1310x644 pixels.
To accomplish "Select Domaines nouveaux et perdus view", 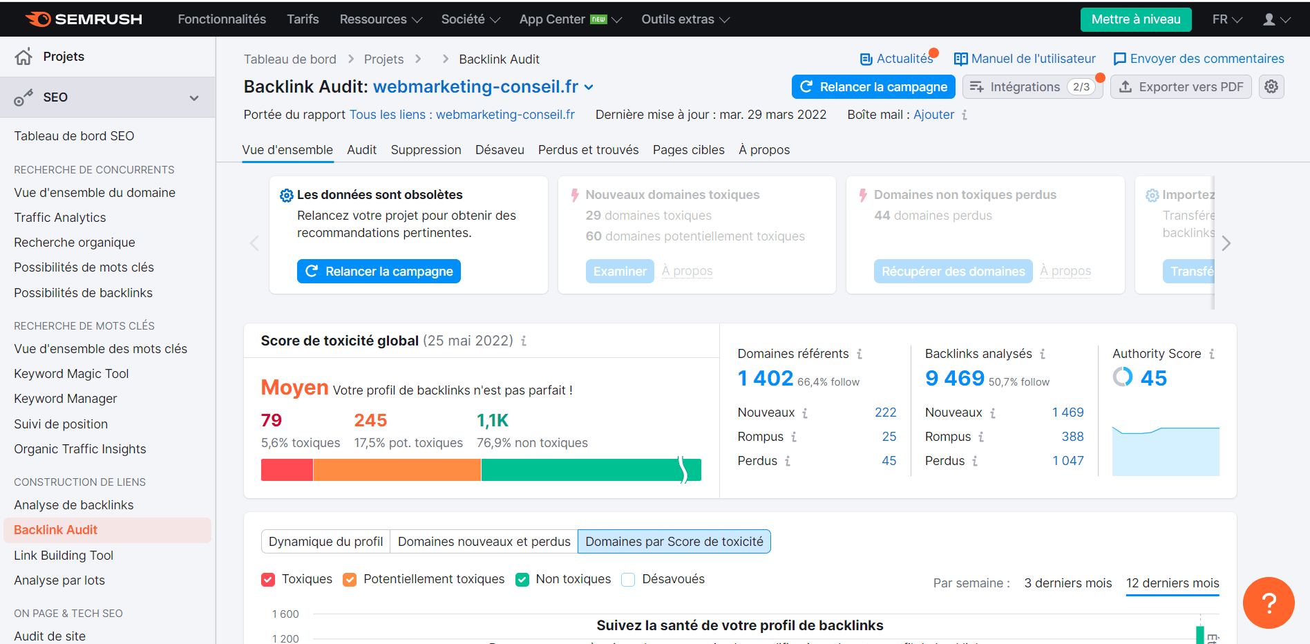I will (x=484, y=542).
